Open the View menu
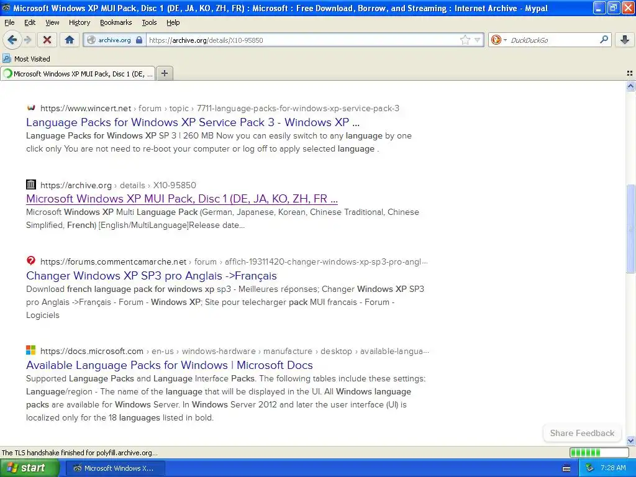Screen dimensions: 636x477 [52, 22]
